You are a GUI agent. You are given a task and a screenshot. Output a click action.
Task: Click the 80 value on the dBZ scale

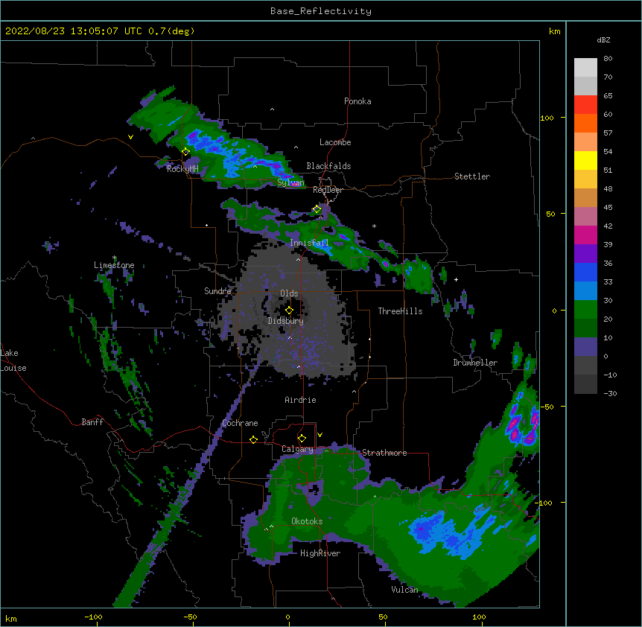pos(608,59)
